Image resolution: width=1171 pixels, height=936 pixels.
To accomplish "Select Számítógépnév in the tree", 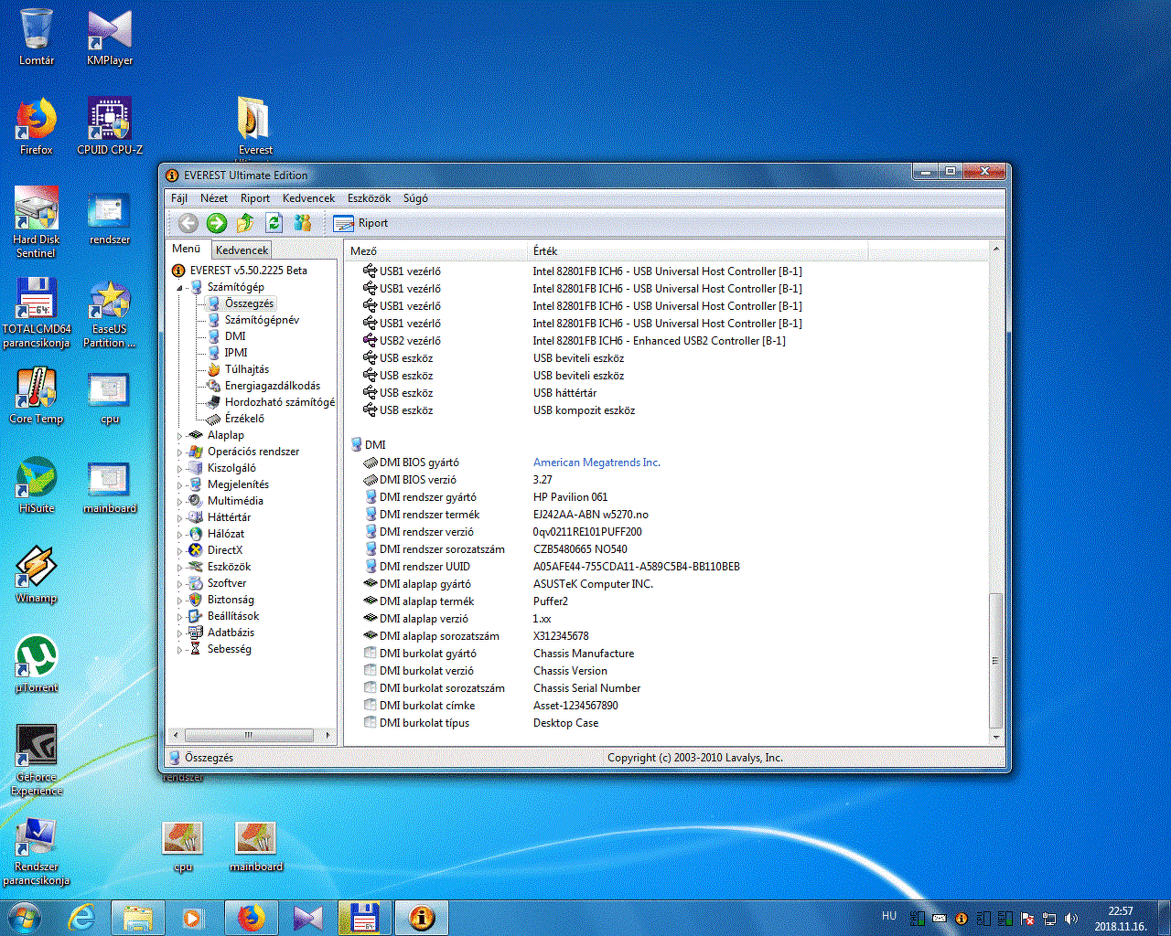I will tap(262, 320).
